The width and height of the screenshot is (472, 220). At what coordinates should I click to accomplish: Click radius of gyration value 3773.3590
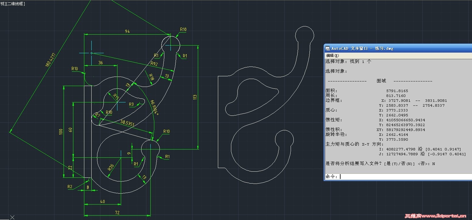(397, 139)
